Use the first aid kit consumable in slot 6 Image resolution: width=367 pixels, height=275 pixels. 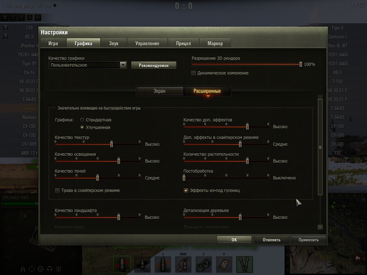click(x=224, y=264)
